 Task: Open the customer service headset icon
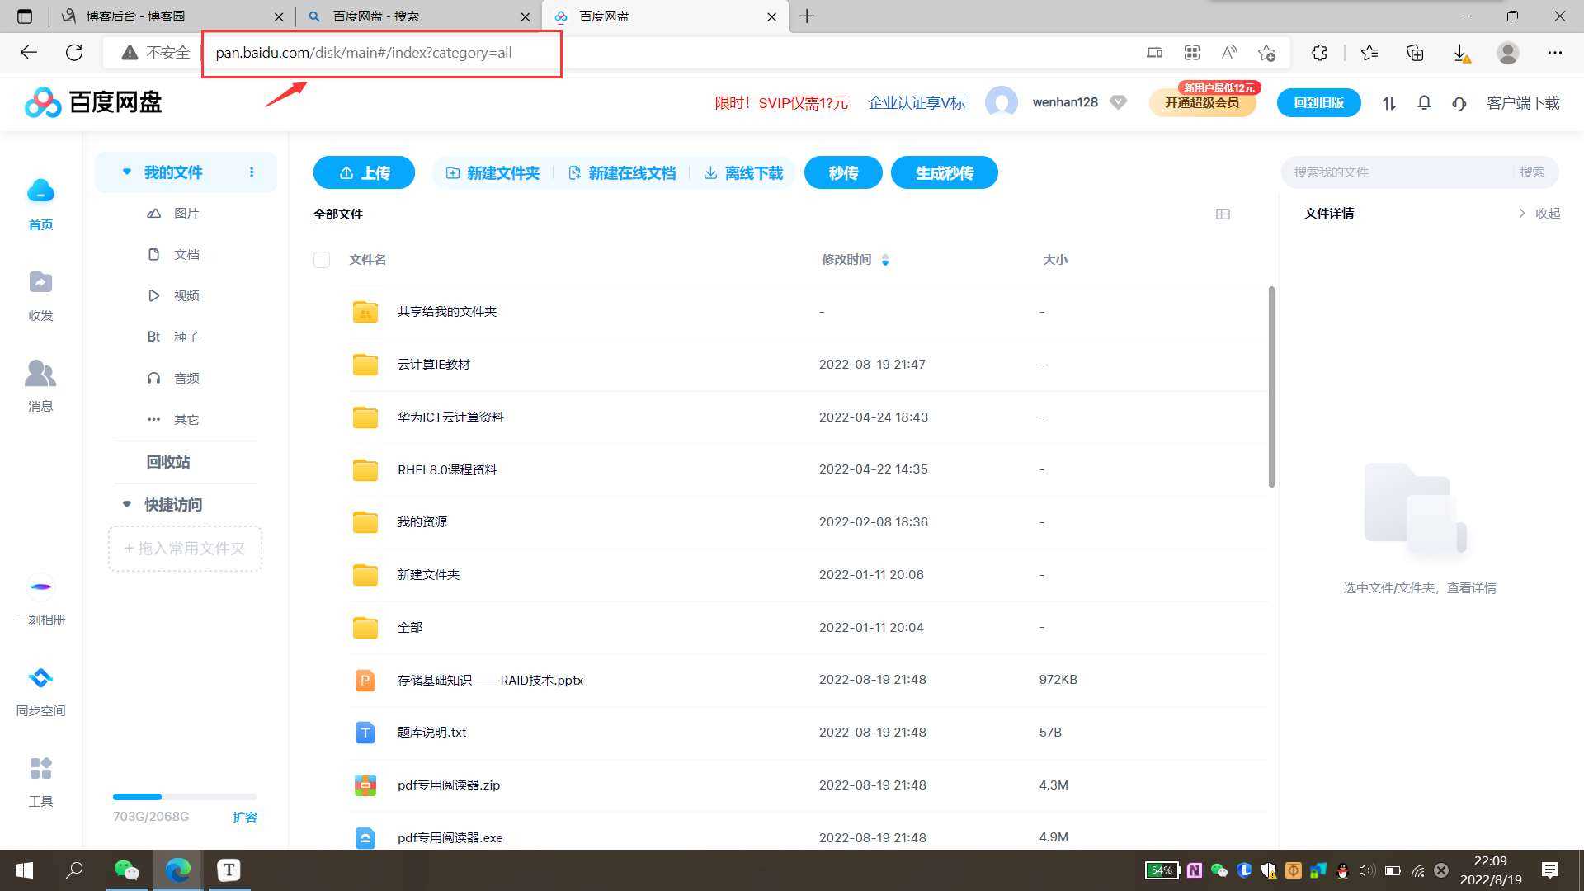point(1459,103)
